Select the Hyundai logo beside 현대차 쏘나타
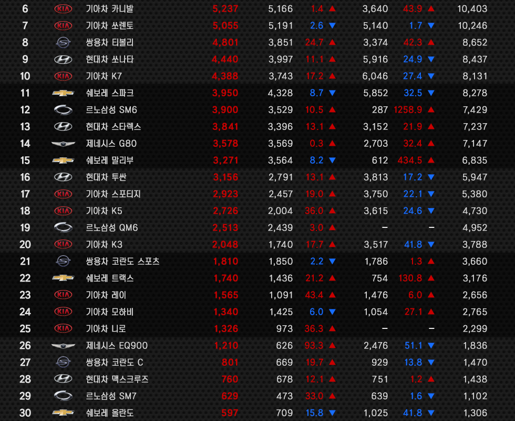 63,59
